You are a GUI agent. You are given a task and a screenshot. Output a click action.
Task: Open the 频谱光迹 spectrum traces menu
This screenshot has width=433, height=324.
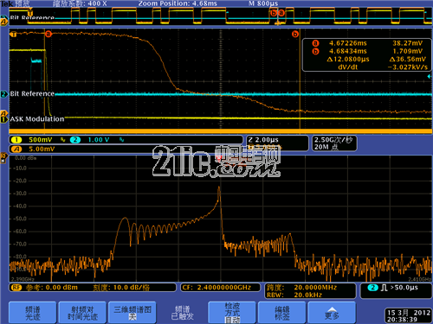(33, 313)
